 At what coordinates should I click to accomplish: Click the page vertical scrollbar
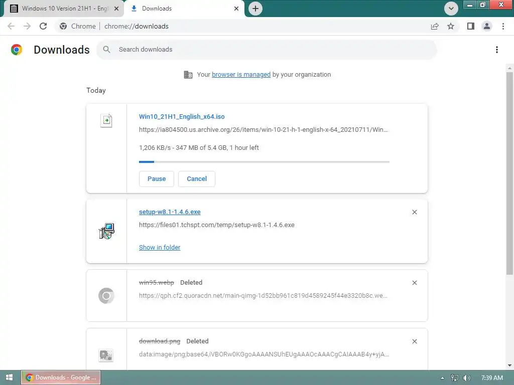coord(509,173)
